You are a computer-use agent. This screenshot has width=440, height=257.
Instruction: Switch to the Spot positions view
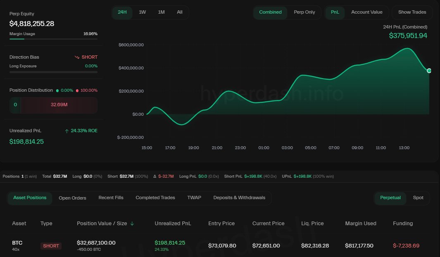pos(418,198)
